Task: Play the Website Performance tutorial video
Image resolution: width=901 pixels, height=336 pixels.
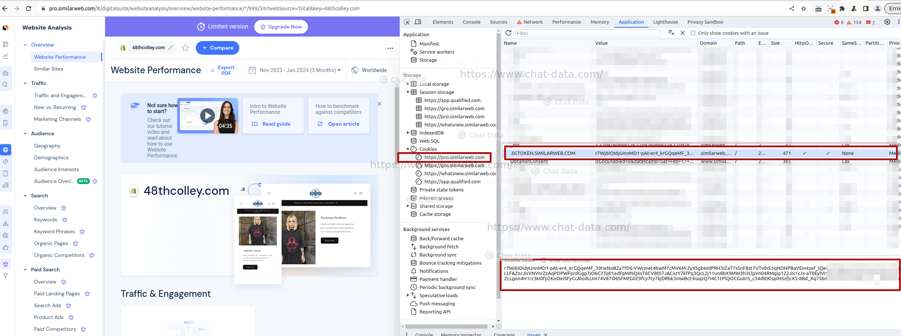Action: point(208,116)
